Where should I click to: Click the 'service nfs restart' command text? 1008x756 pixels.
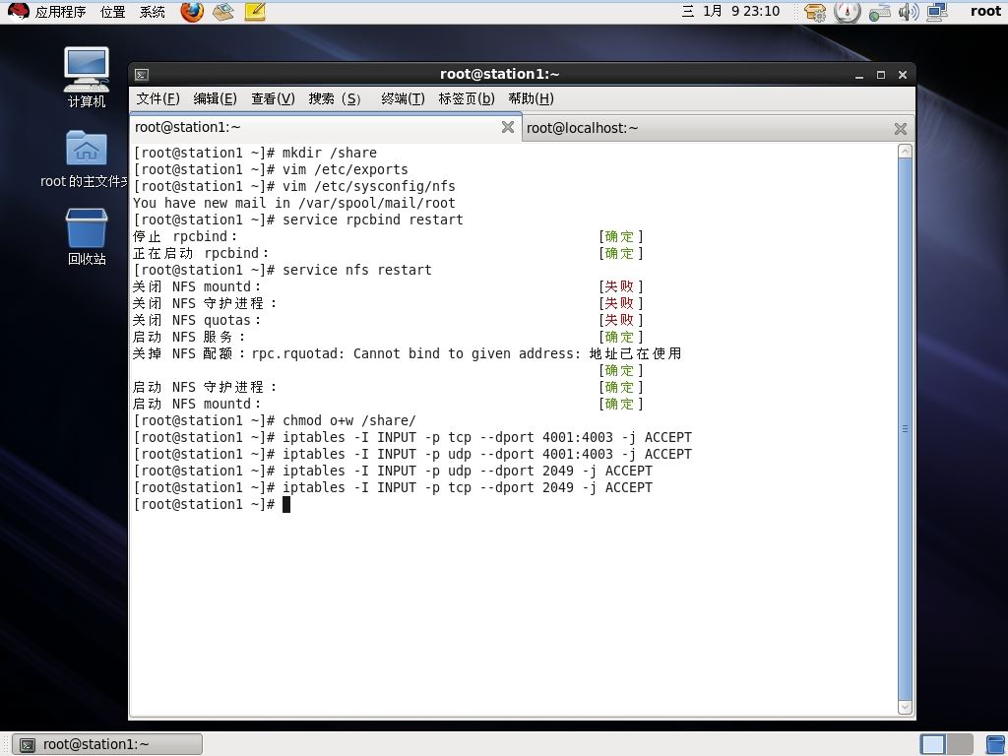click(356, 270)
